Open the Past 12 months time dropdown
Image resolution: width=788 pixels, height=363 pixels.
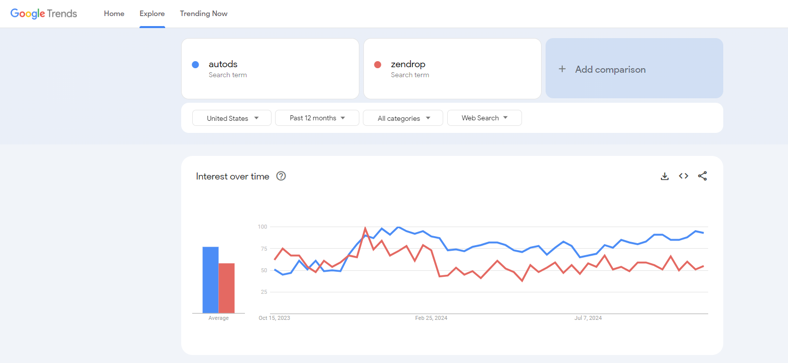317,118
